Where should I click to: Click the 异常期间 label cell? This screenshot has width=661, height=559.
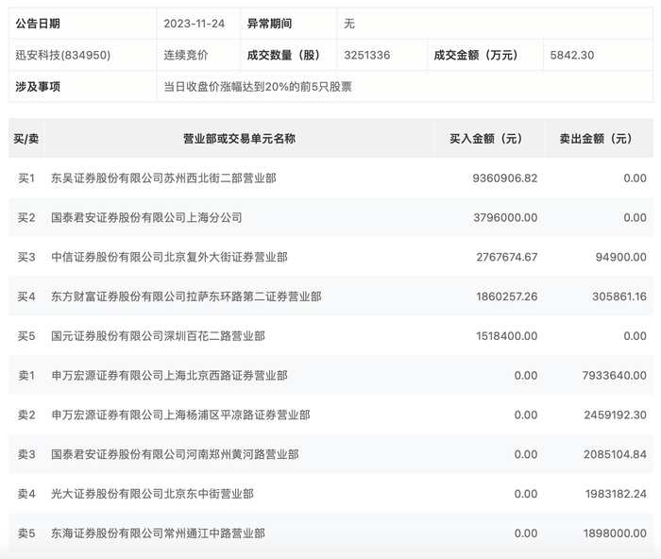tap(289, 24)
